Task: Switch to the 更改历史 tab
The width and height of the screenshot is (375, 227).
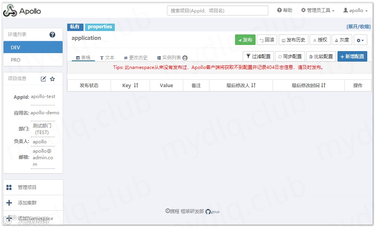Action: point(136,58)
